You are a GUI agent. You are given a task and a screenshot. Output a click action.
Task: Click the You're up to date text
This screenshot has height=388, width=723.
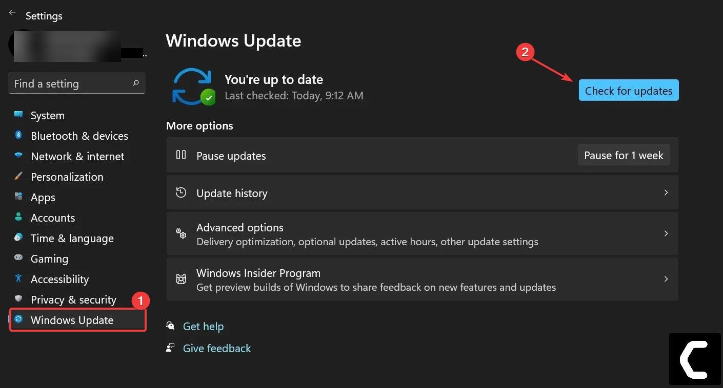[274, 79]
